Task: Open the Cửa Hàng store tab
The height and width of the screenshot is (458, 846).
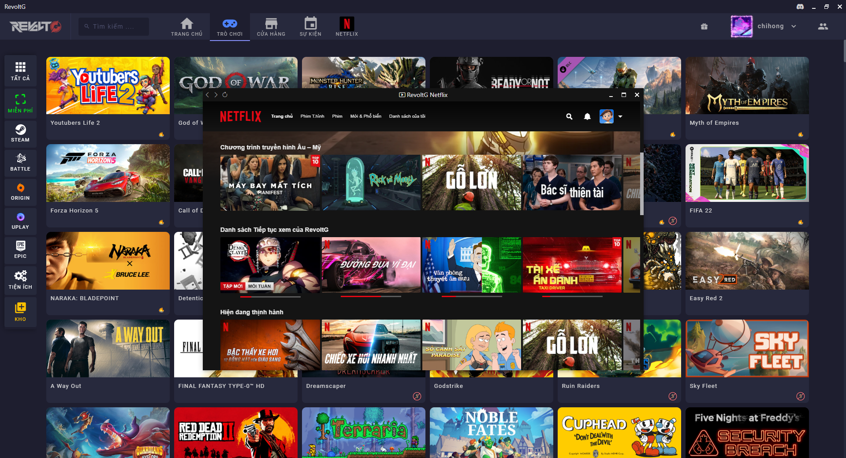Action: coord(271,27)
